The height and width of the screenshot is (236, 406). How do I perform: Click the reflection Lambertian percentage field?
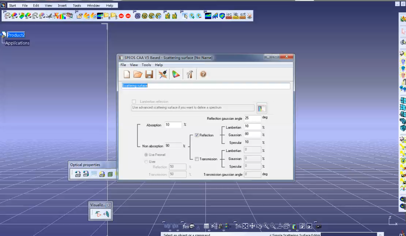coord(252,126)
